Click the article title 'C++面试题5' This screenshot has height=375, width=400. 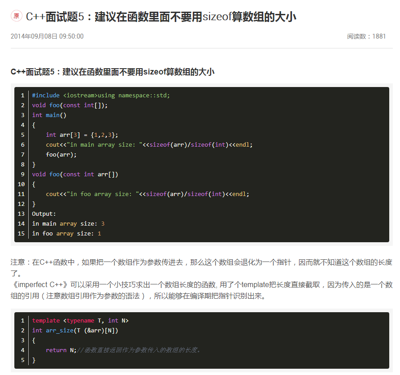pyautogui.click(x=161, y=17)
